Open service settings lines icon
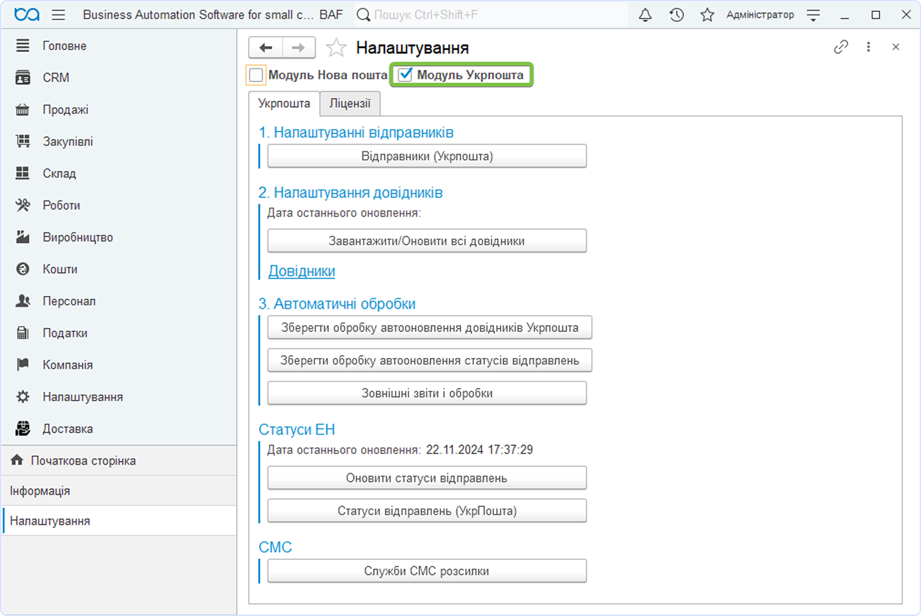 click(x=814, y=15)
